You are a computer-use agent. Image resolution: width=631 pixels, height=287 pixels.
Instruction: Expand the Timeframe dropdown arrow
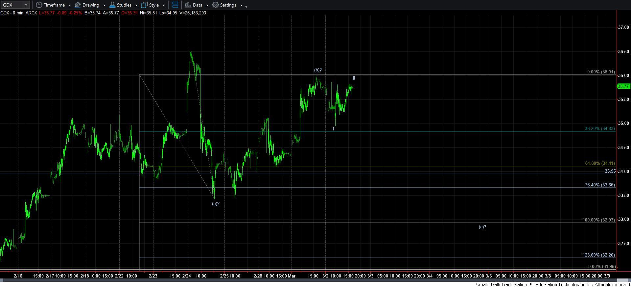[x=70, y=5]
